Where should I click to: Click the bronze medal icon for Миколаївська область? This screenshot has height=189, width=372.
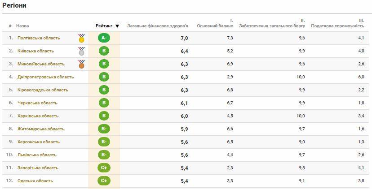click(81, 64)
